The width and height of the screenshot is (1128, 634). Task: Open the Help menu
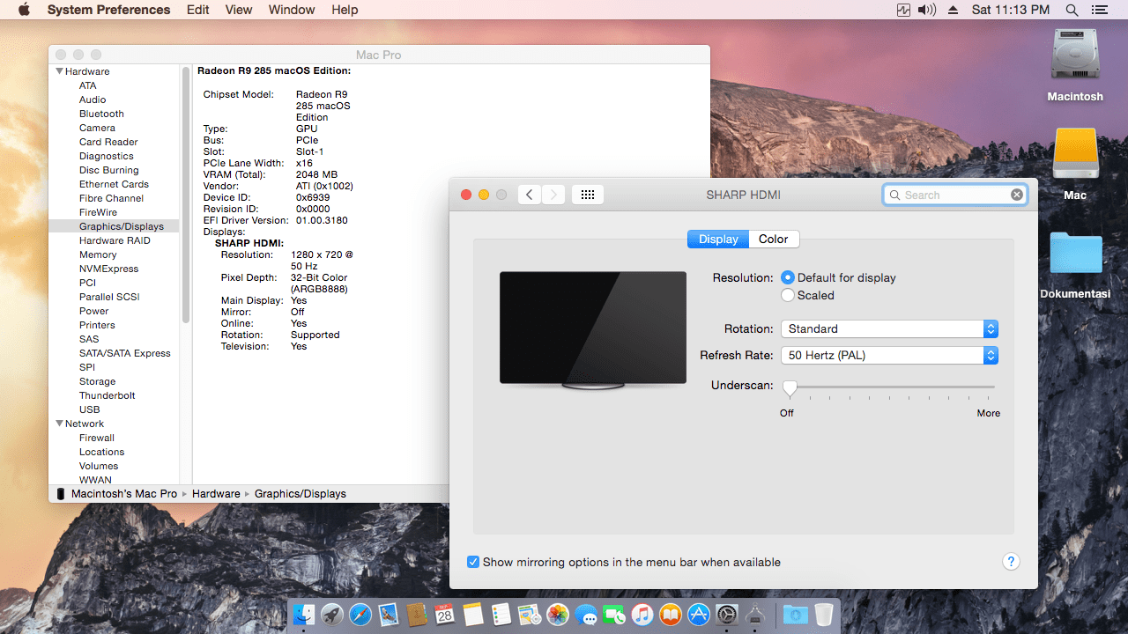point(345,10)
